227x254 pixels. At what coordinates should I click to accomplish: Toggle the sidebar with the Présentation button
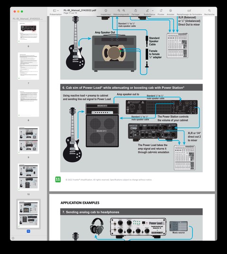pos(54,10)
